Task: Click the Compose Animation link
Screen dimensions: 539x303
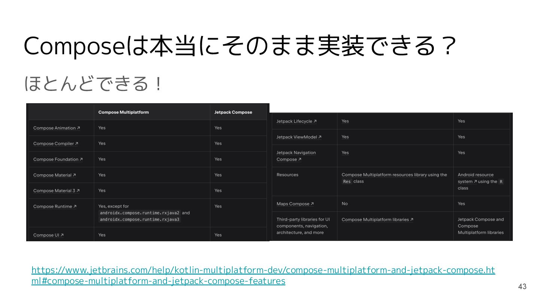Action: [57, 128]
